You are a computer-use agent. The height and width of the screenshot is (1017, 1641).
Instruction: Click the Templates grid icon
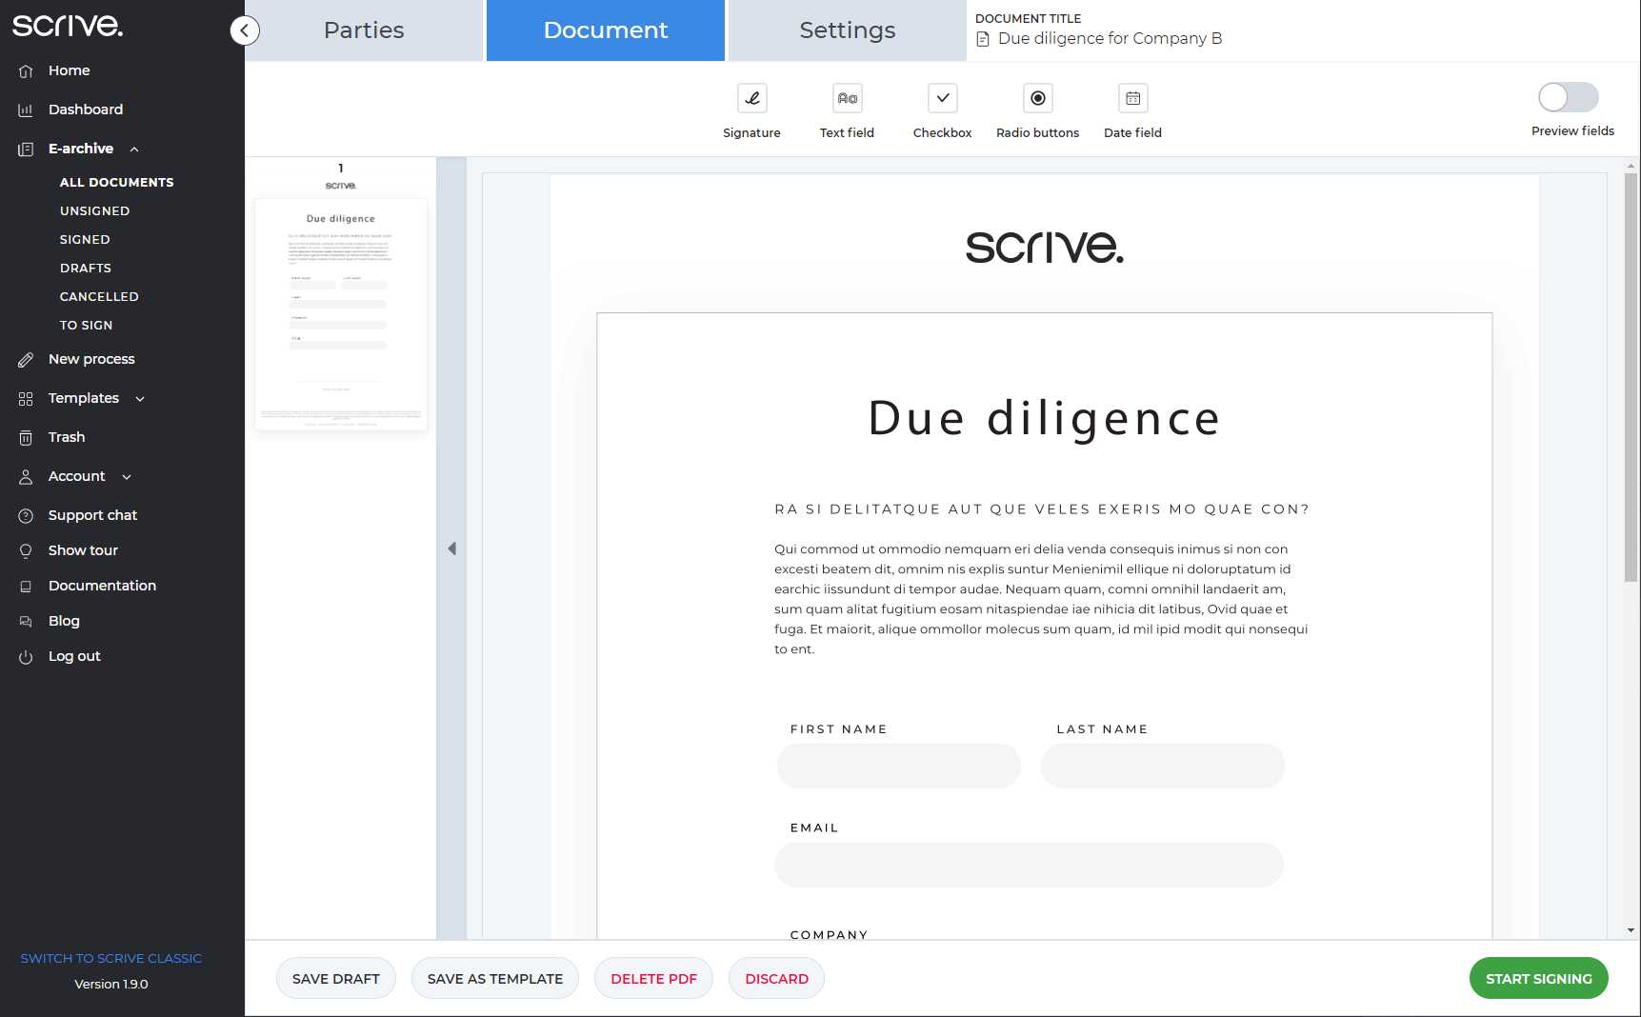tap(26, 398)
